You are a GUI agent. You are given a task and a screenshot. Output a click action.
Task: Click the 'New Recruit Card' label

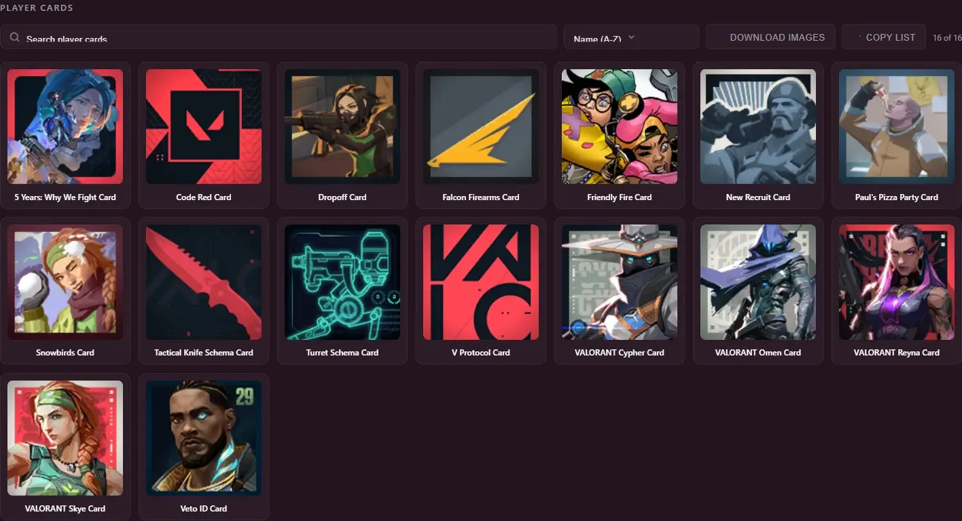[x=758, y=197]
